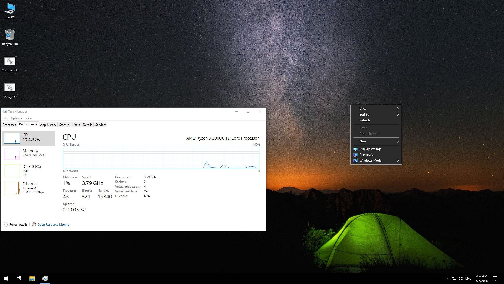Switch to the Users tab
Image resolution: width=504 pixels, height=284 pixels.
click(76, 125)
